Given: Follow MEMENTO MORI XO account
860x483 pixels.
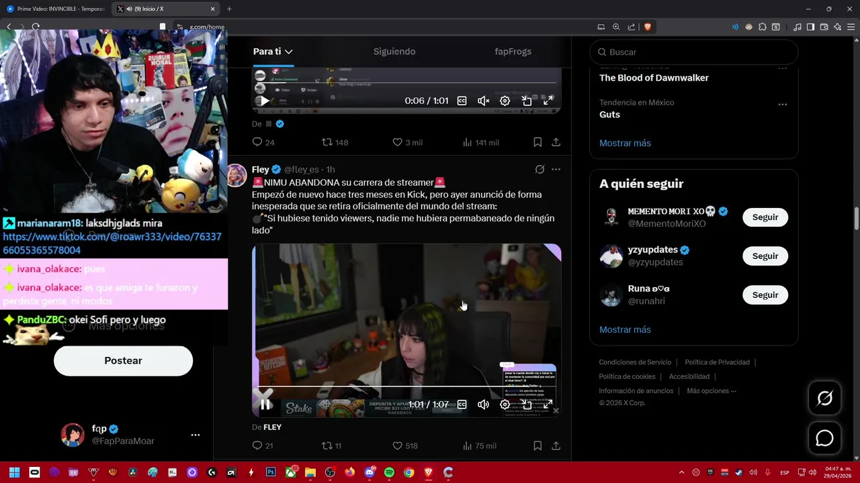Looking at the screenshot, I should pyautogui.click(x=765, y=217).
